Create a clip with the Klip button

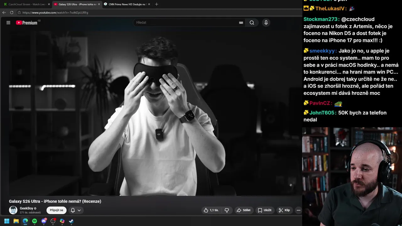pyautogui.click(x=284, y=210)
